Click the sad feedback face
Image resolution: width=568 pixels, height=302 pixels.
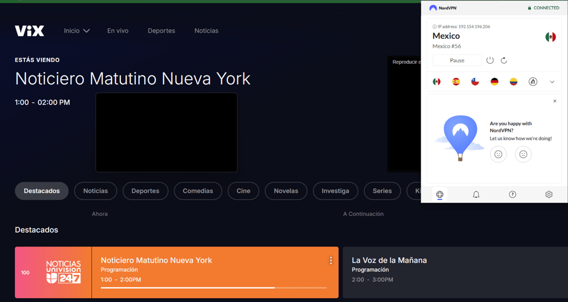click(x=523, y=155)
